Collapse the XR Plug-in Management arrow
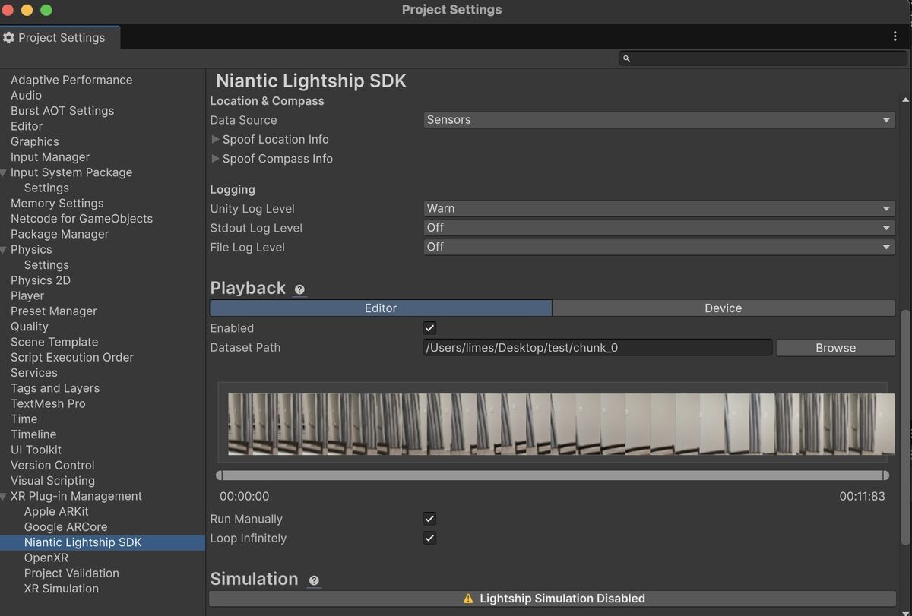Image resolution: width=912 pixels, height=616 pixels. point(4,497)
